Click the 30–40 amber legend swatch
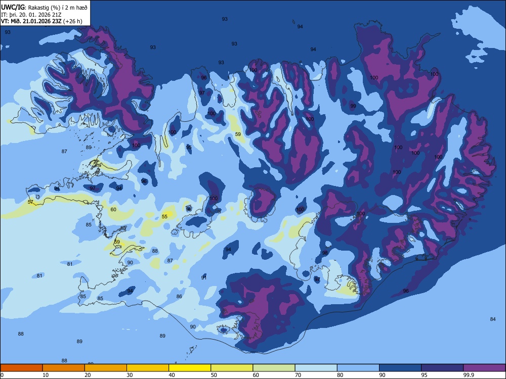This screenshot has width=506, height=379. [148, 368]
